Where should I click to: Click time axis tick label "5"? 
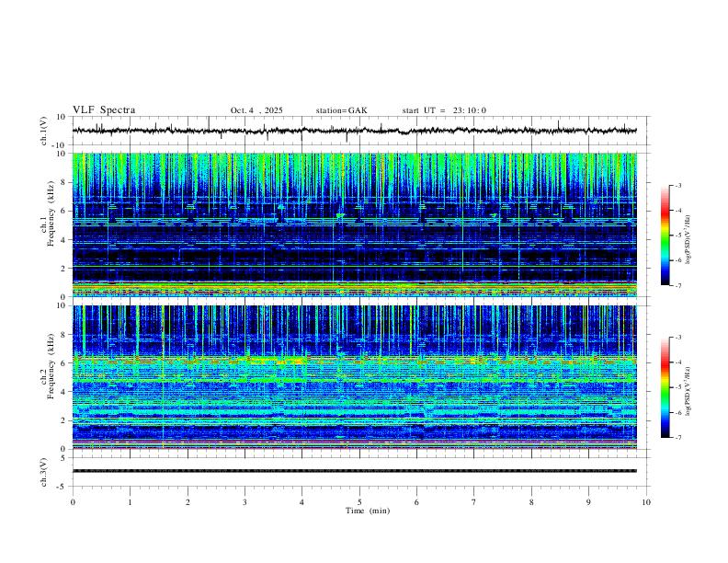coord(359,502)
